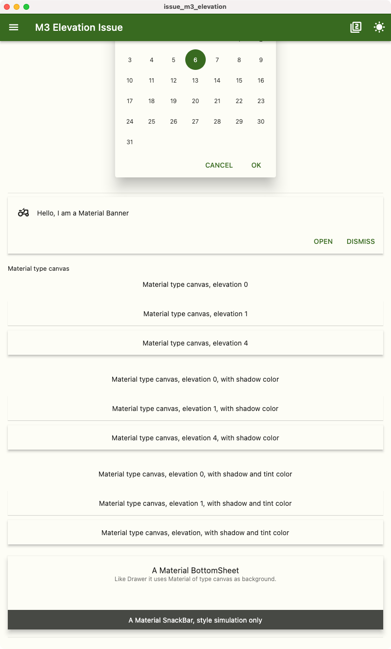The width and height of the screenshot is (391, 649).
Task: Click 'A Material BottomSheet' panel
Action: (x=195, y=570)
